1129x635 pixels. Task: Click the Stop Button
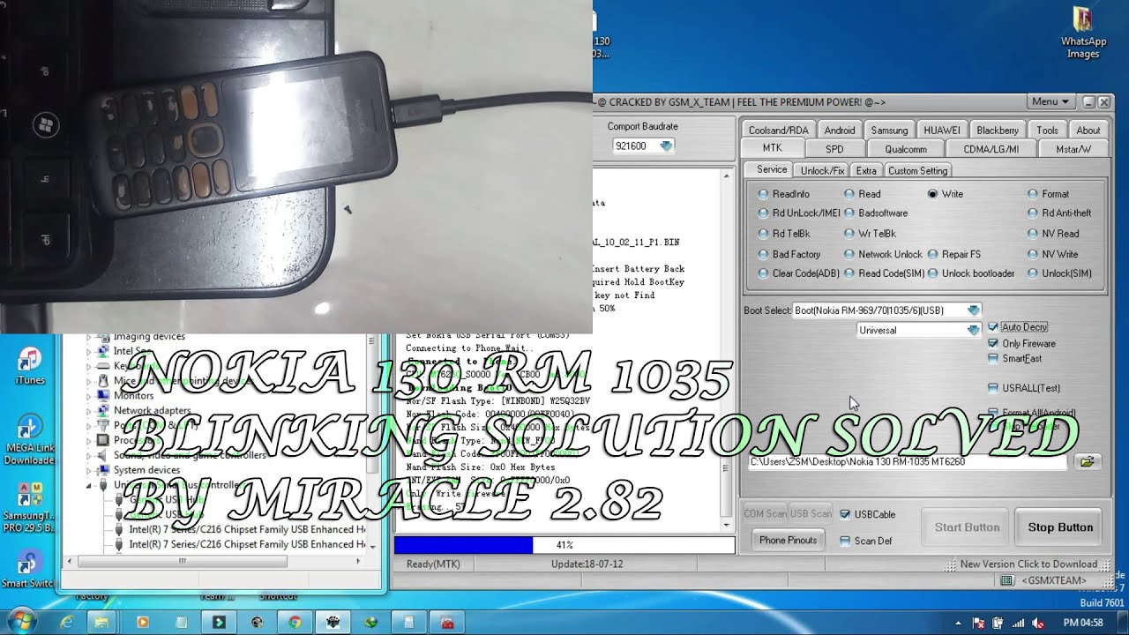[x=1059, y=527]
